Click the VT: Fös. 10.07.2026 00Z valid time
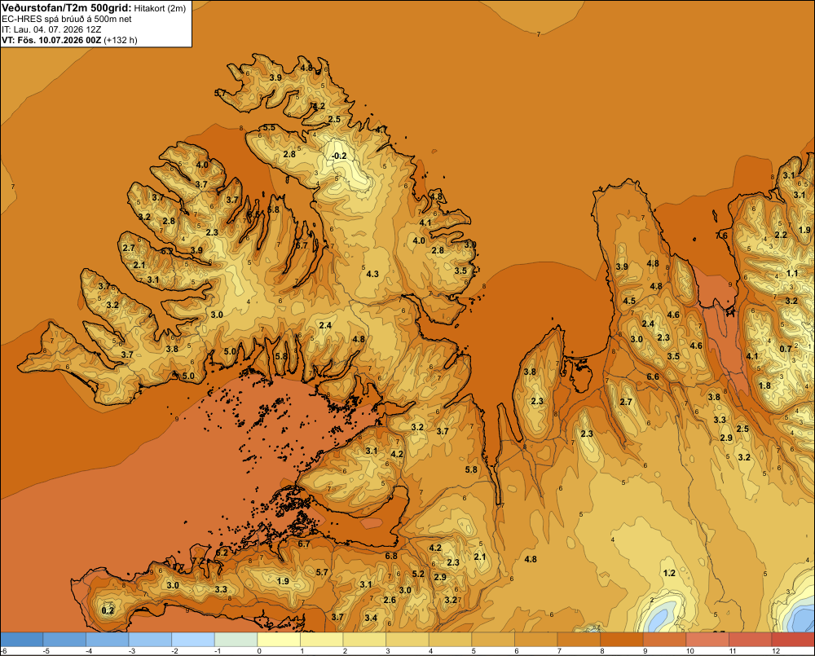 point(51,40)
